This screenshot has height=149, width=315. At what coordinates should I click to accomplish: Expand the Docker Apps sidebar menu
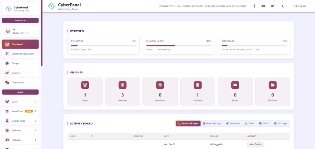pos(20,121)
